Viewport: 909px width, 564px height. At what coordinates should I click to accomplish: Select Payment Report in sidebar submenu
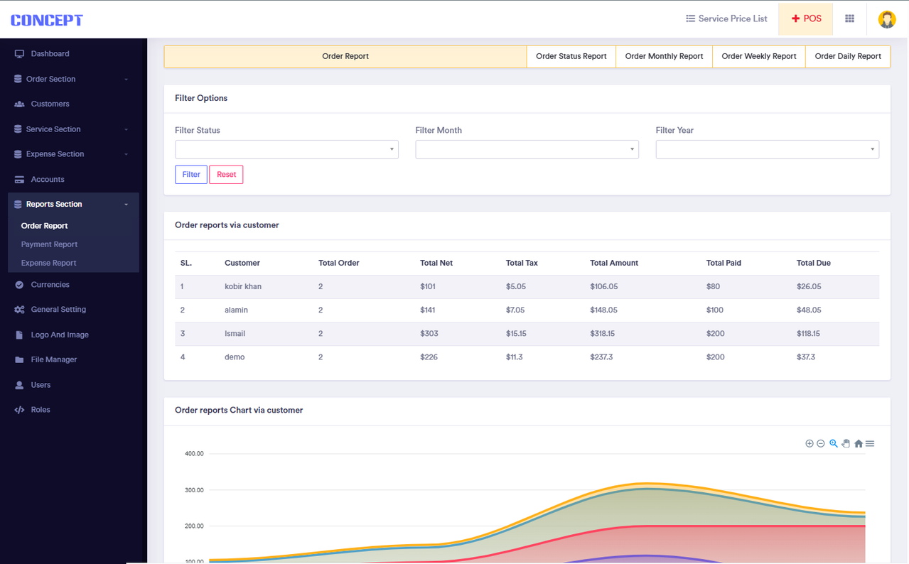tap(49, 244)
